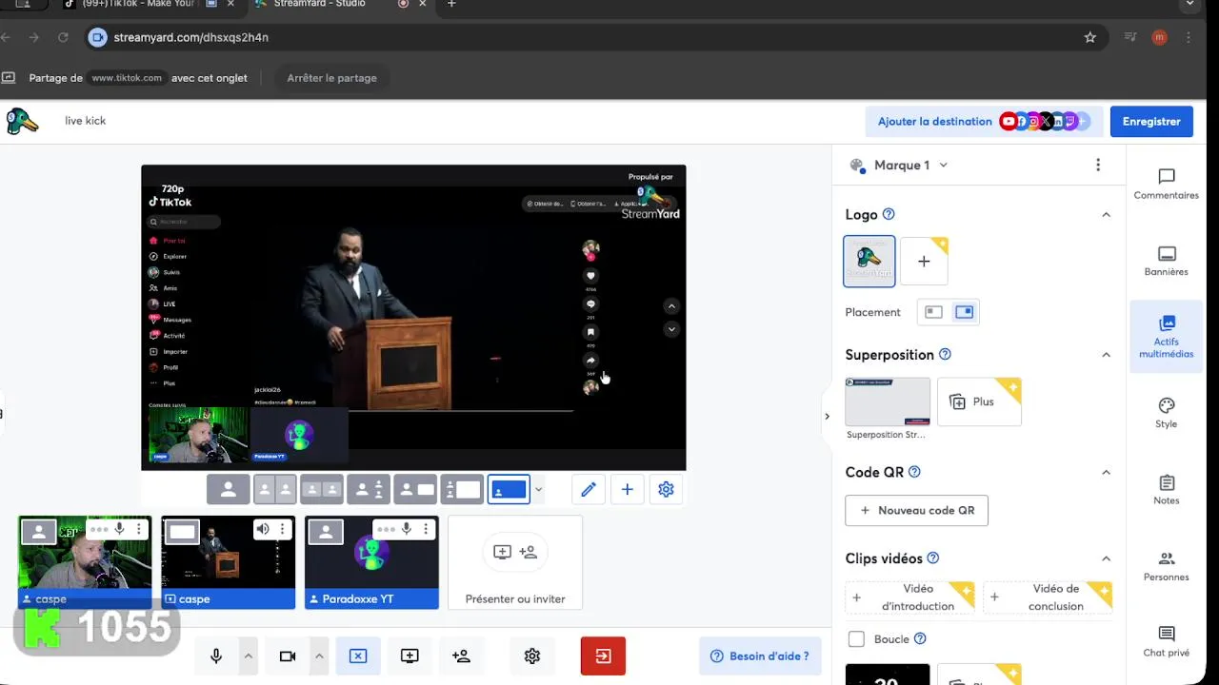1219x685 pixels.
Task: Choose the currently highlighted blue fullscreen-share layout
Action: [x=509, y=489]
